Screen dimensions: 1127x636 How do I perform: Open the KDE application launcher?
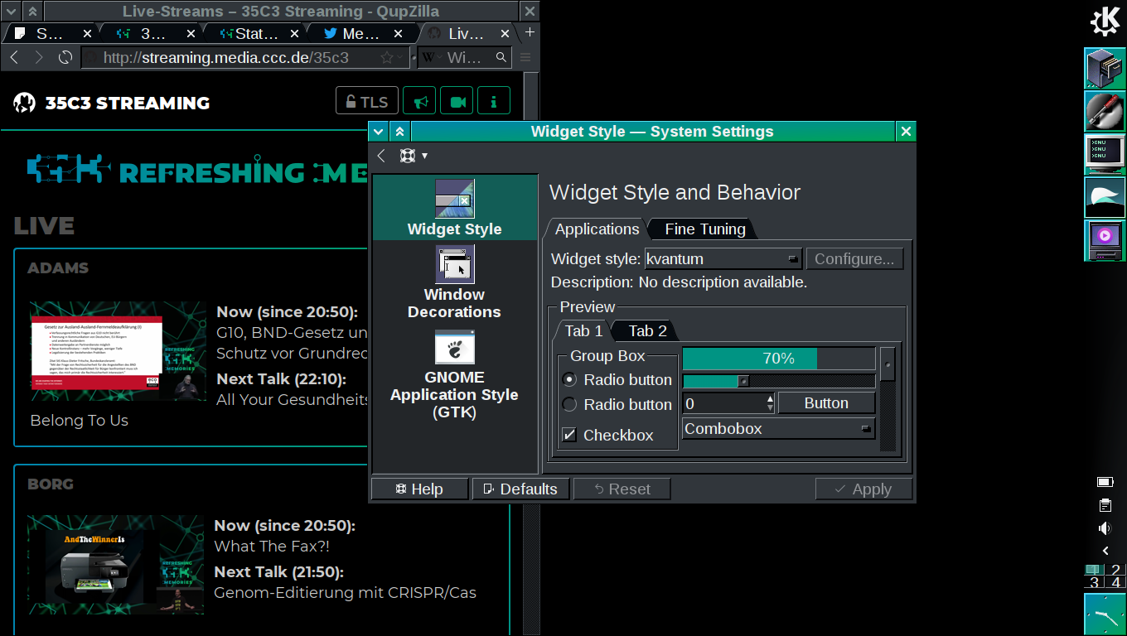click(x=1105, y=22)
